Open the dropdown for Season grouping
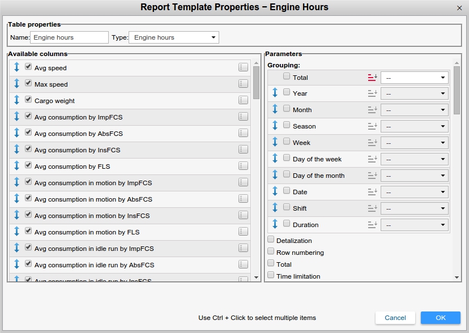The height and width of the screenshot is (333, 469). click(415, 126)
